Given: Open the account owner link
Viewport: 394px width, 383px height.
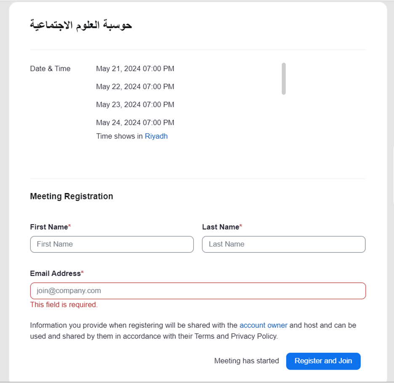Looking at the screenshot, I should [x=264, y=325].
